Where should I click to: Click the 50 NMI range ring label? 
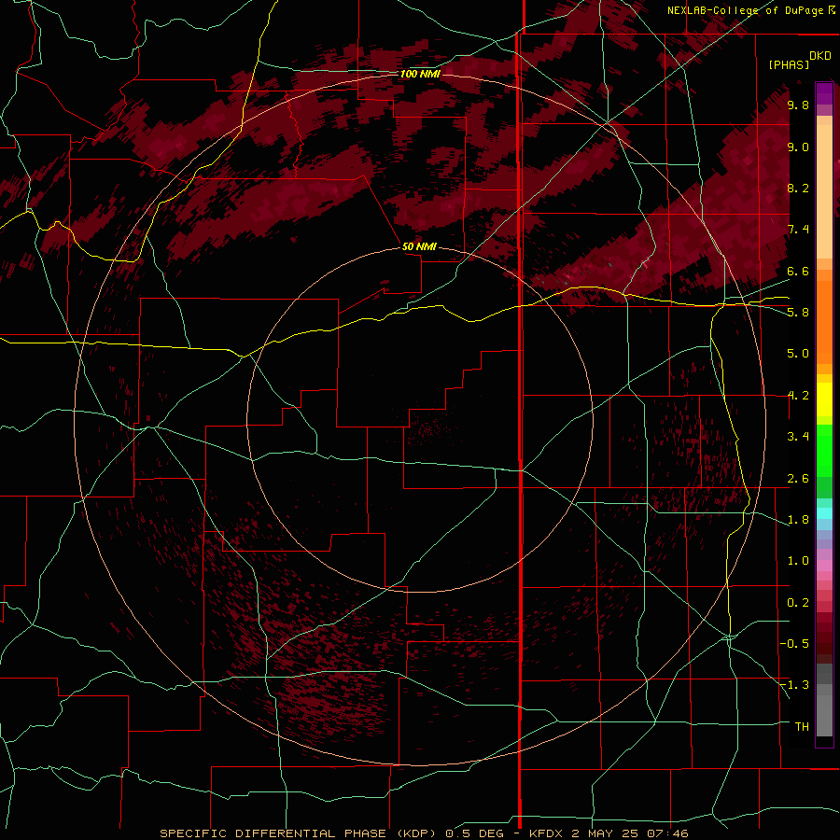[419, 246]
